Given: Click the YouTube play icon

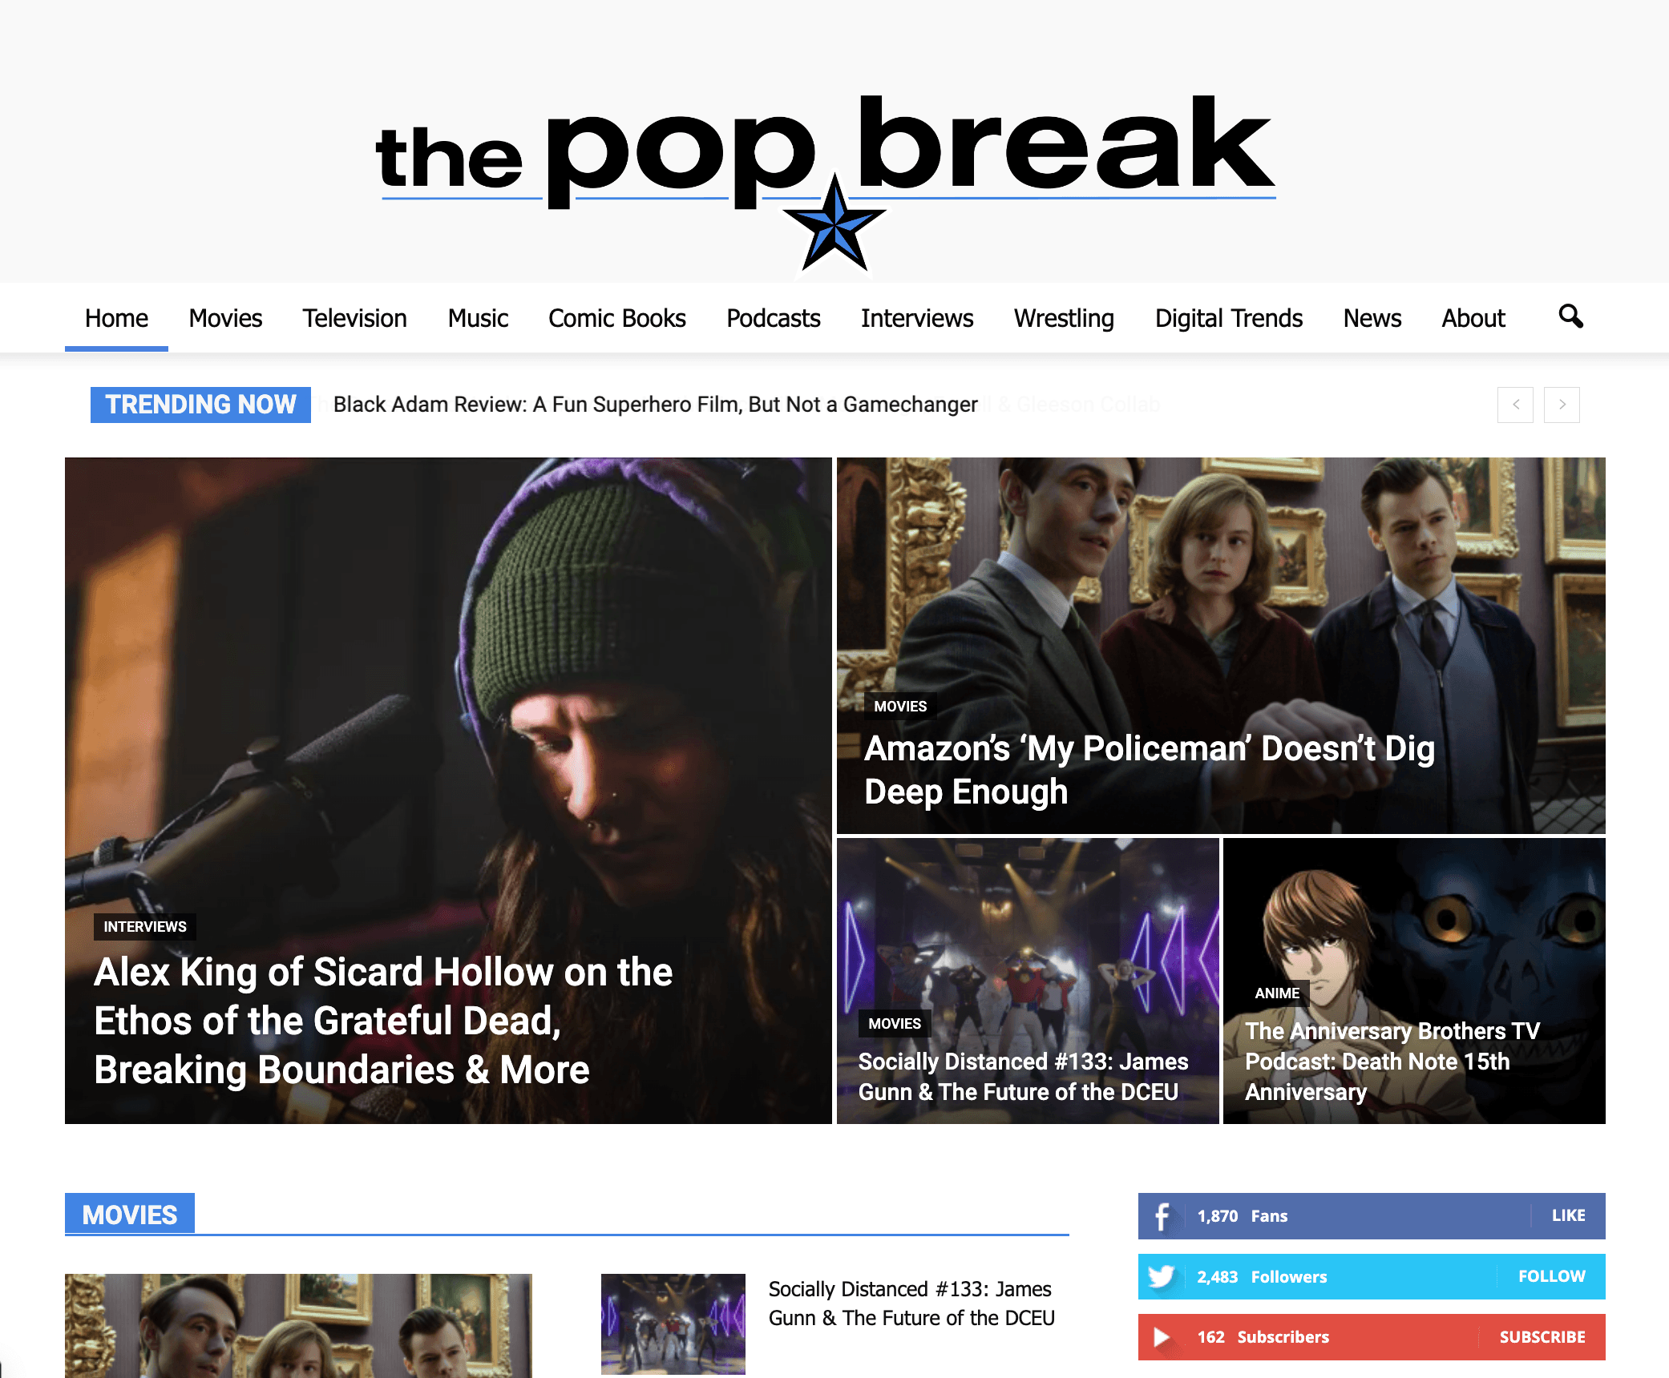Looking at the screenshot, I should pyautogui.click(x=1162, y=1337).
